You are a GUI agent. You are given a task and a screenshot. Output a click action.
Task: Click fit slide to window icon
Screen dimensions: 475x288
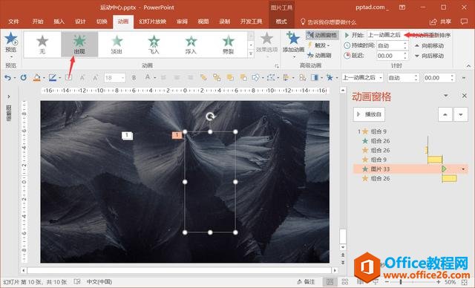coord(465,282)
